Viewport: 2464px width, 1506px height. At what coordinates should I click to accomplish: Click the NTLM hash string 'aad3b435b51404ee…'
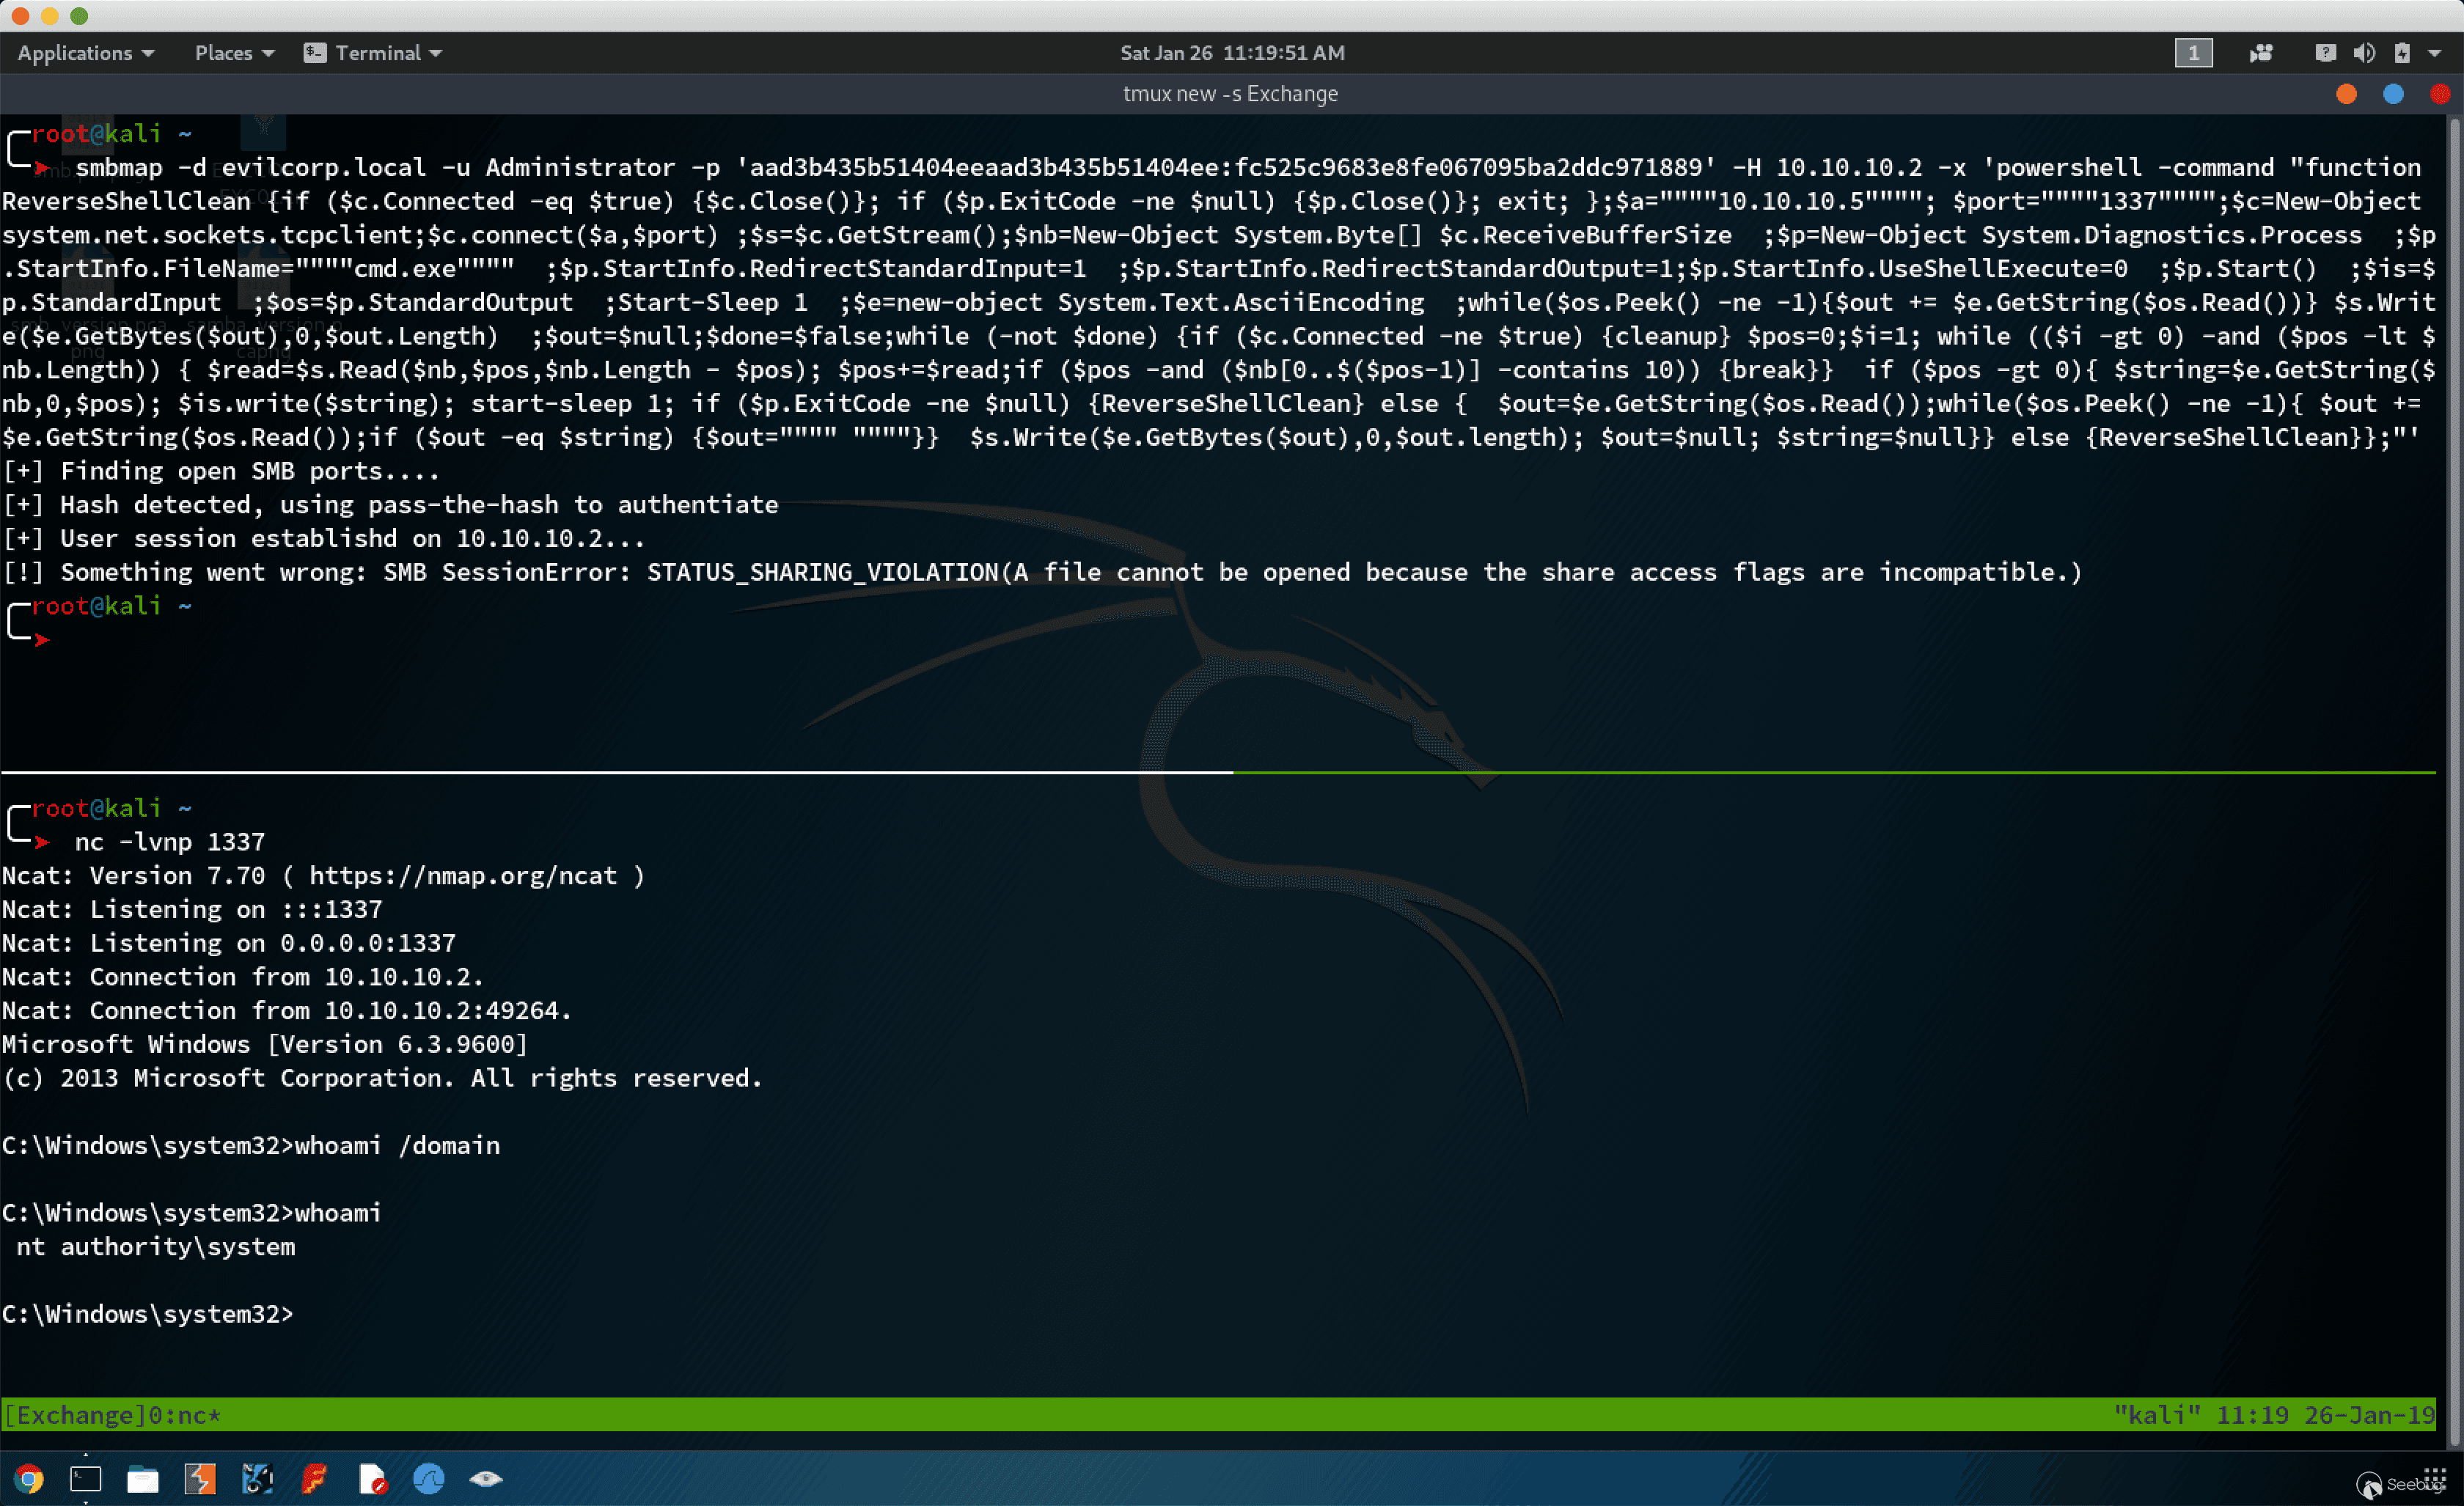click(1226, 167)
